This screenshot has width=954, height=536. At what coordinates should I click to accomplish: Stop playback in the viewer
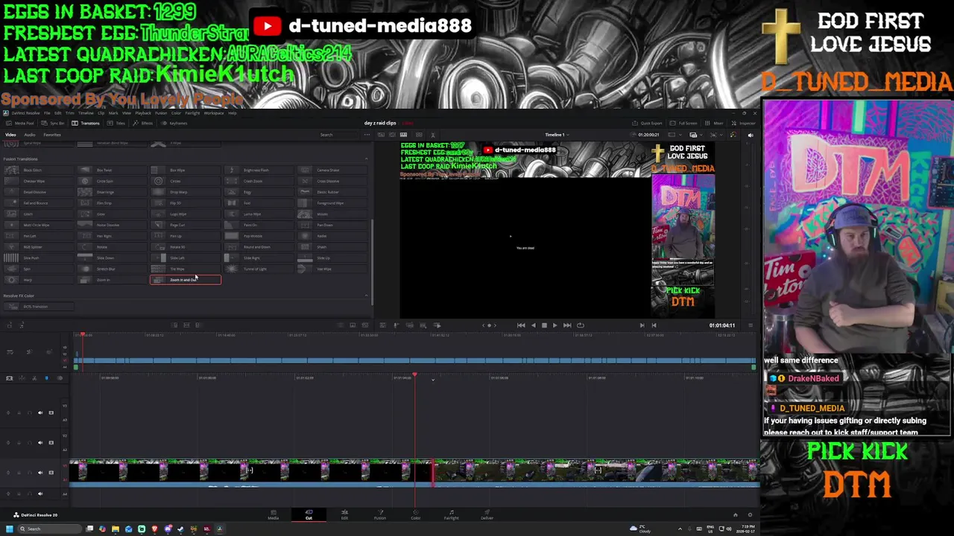click(x=544, y=325)
